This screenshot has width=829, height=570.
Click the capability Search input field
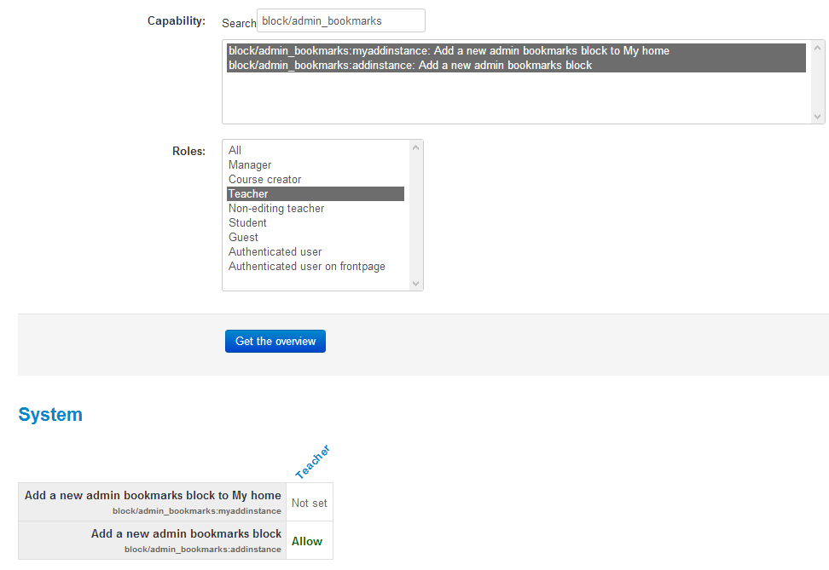(x=340, y=20)
